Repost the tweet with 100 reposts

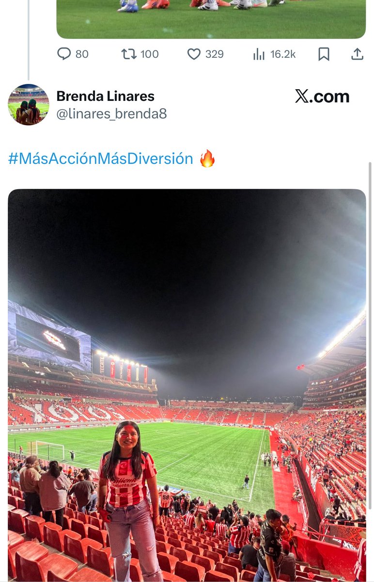128,54
